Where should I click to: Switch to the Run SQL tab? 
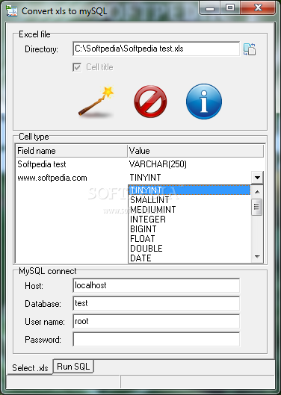(x=73, y=367)
